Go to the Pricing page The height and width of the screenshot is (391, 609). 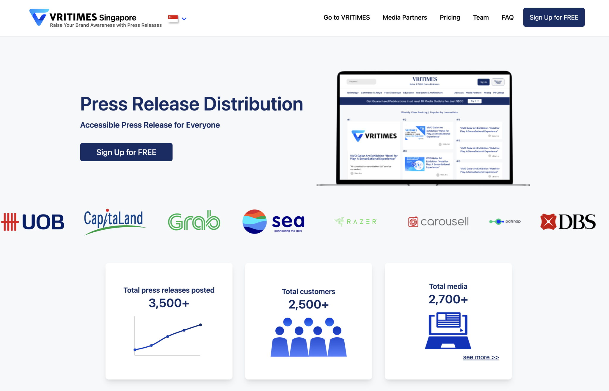pos(450,18)
